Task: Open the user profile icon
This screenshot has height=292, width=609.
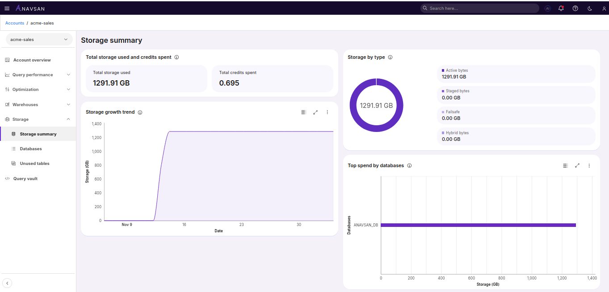Action: click(604, 8)
